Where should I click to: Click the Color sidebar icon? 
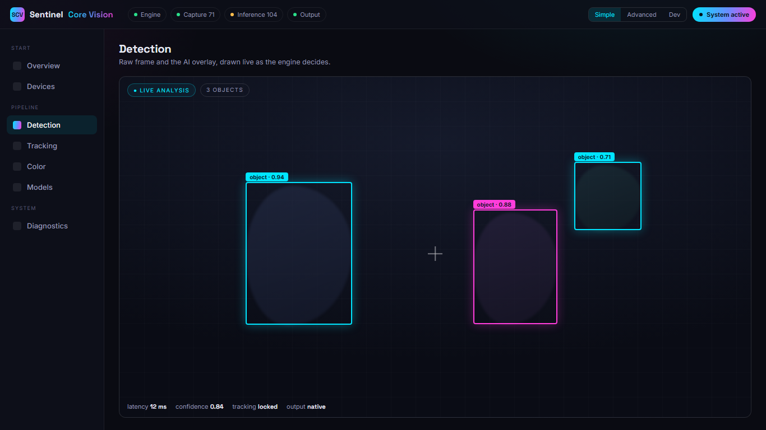[17, 167]
